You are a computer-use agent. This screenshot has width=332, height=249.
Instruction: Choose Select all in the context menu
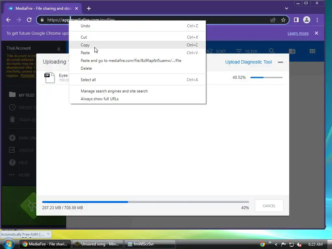[137, 80]
